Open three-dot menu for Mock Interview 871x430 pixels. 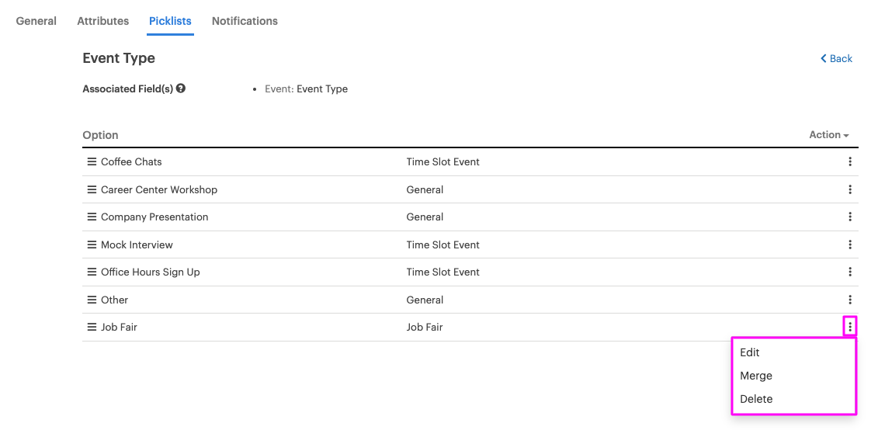(x=850, y=244)
